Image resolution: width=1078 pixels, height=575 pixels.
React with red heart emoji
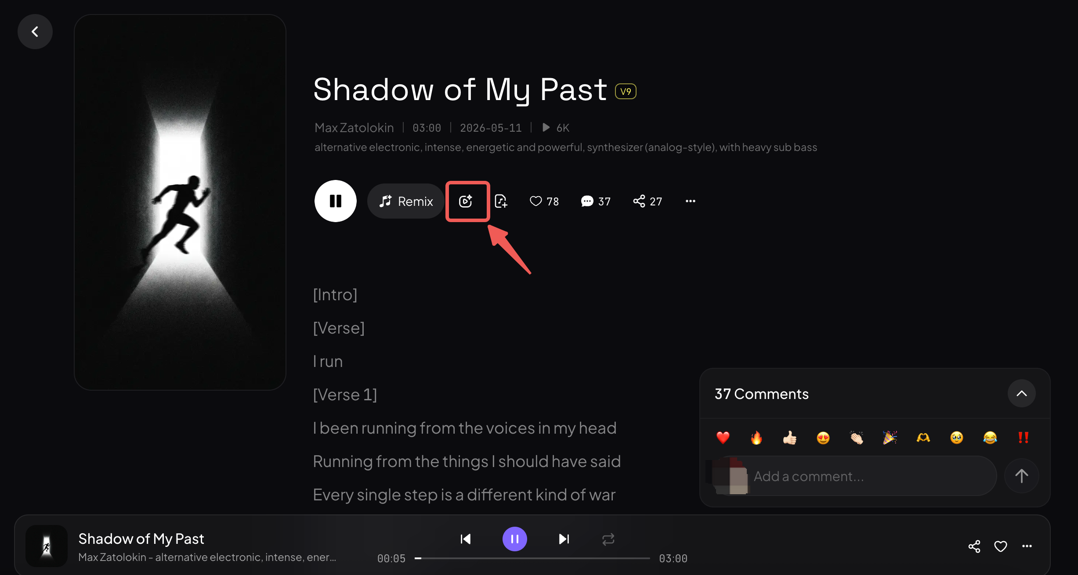click(x=723, y=438)
